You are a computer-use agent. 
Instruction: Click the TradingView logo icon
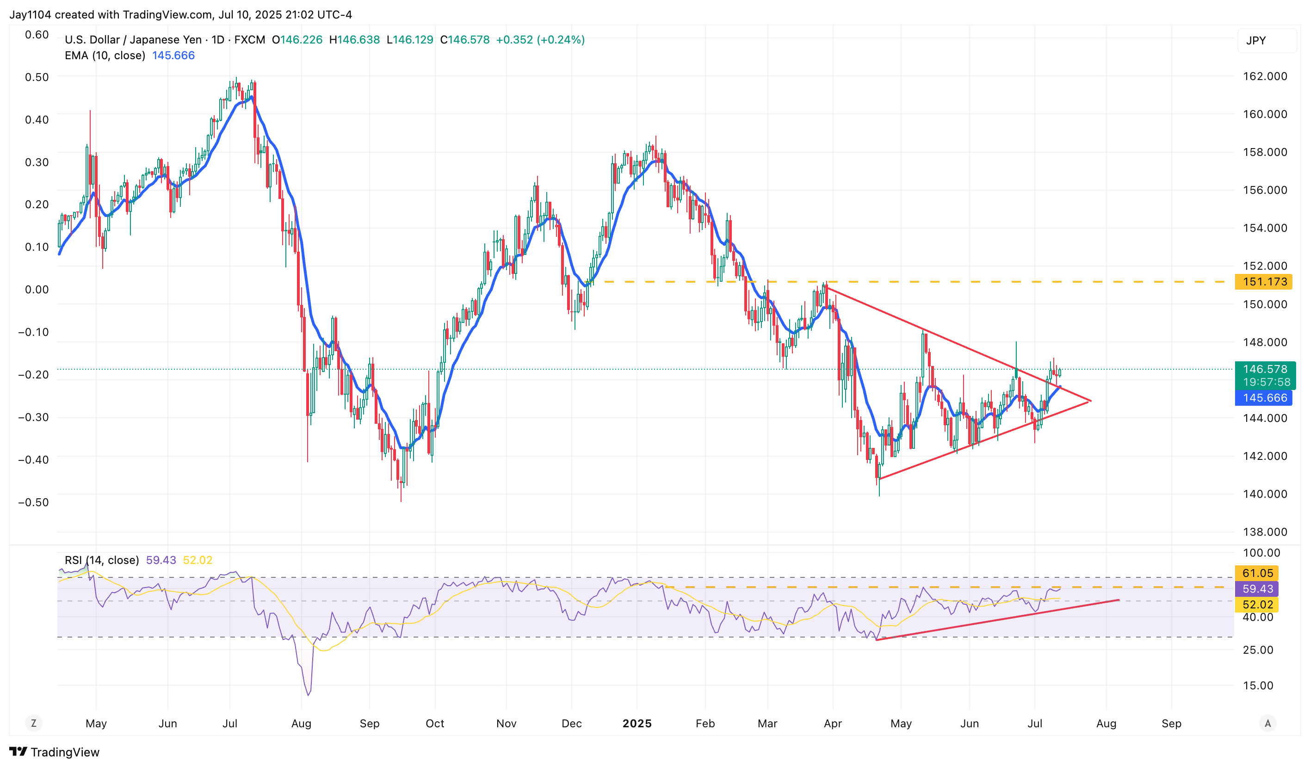pyautogui.click(x=18, y=751)
